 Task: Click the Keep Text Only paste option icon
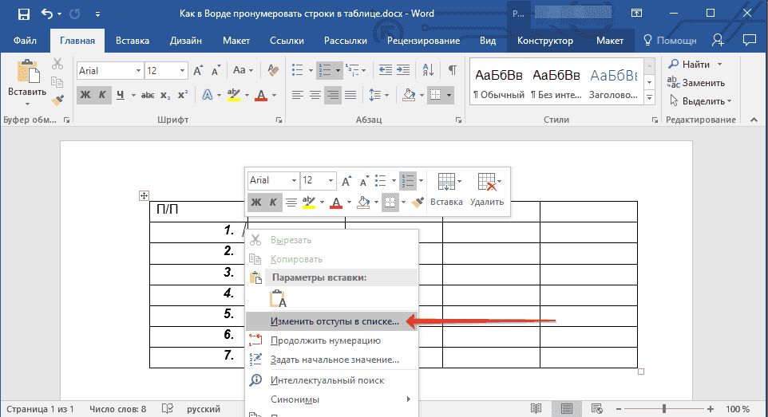(x=279, y=299)
